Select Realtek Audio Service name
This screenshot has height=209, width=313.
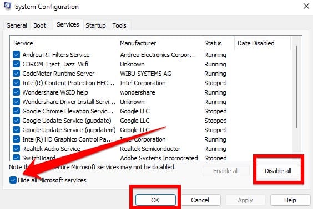(x=51, y=149)
